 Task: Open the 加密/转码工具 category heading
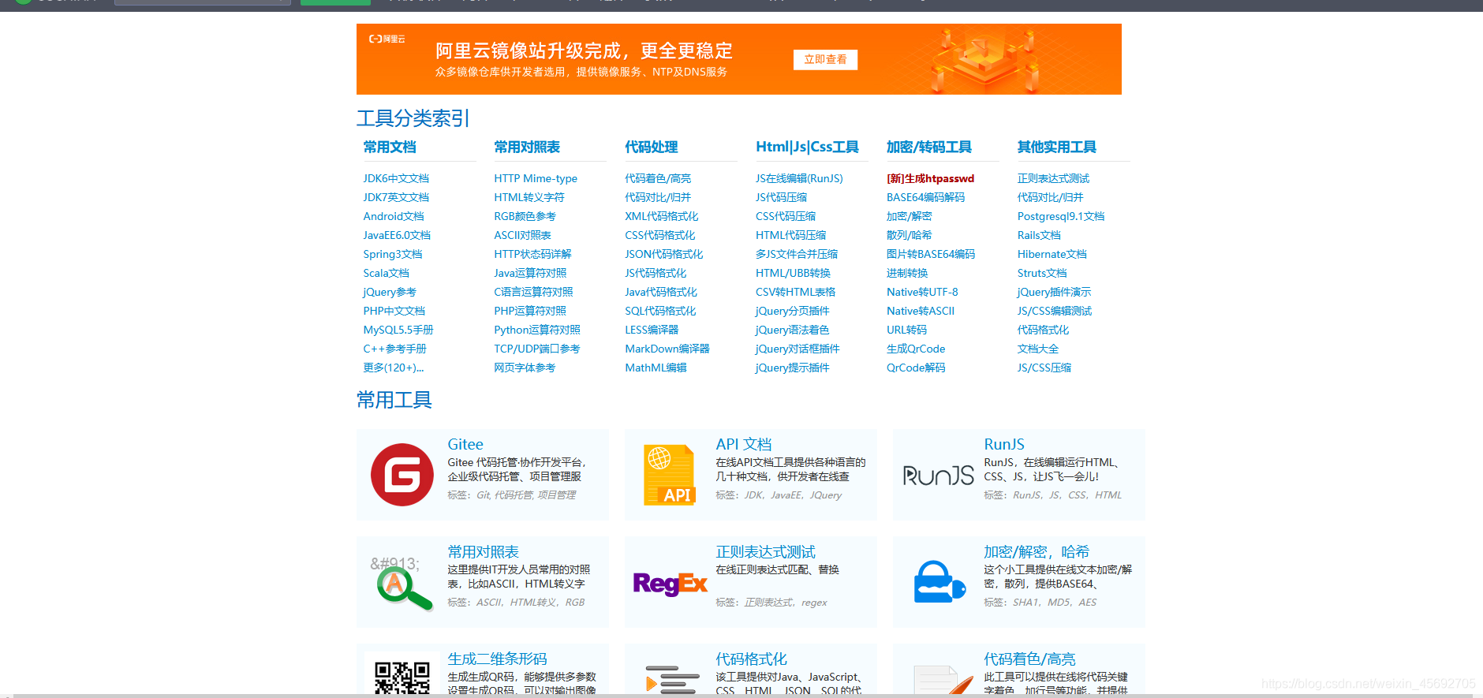929,147
